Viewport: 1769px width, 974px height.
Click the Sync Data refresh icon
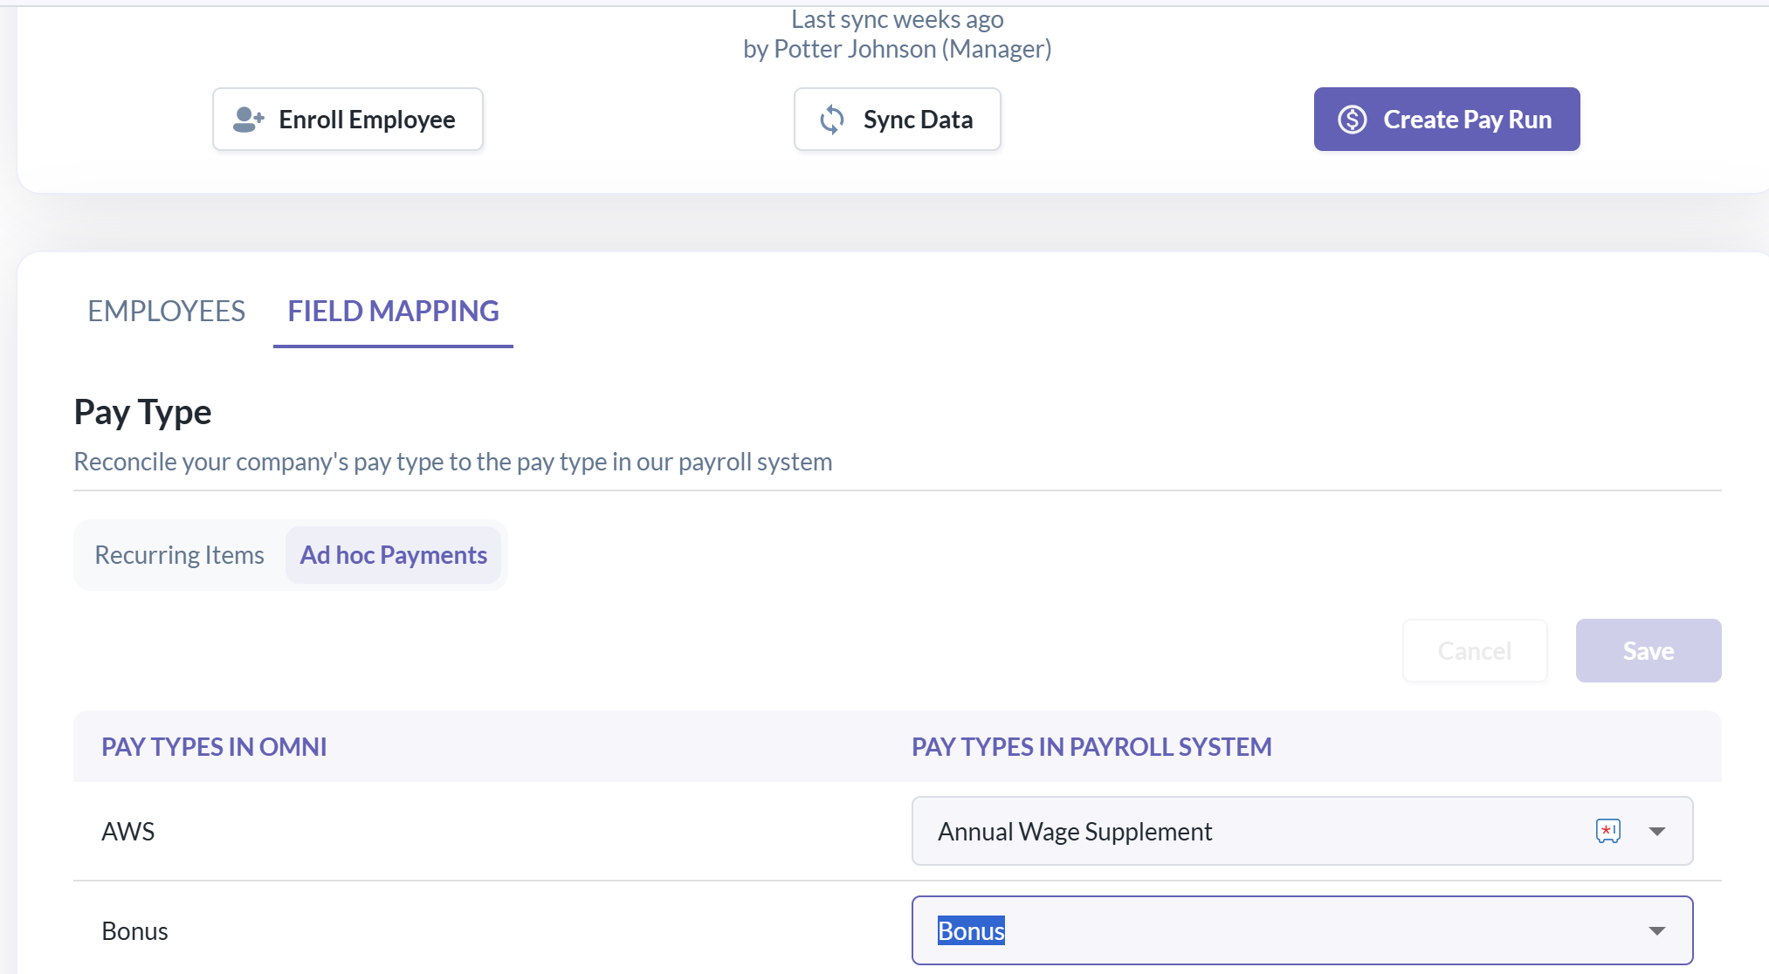(x=832, y=120)
